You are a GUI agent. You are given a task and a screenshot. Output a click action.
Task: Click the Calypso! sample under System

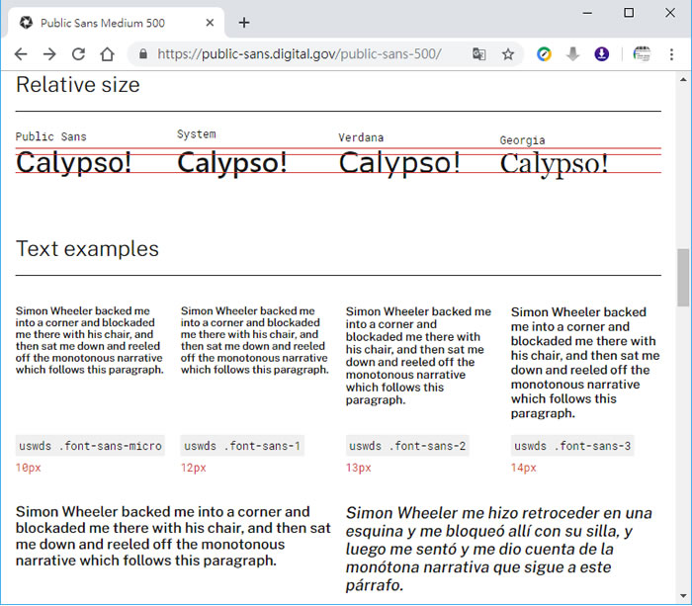pos(232,163)
